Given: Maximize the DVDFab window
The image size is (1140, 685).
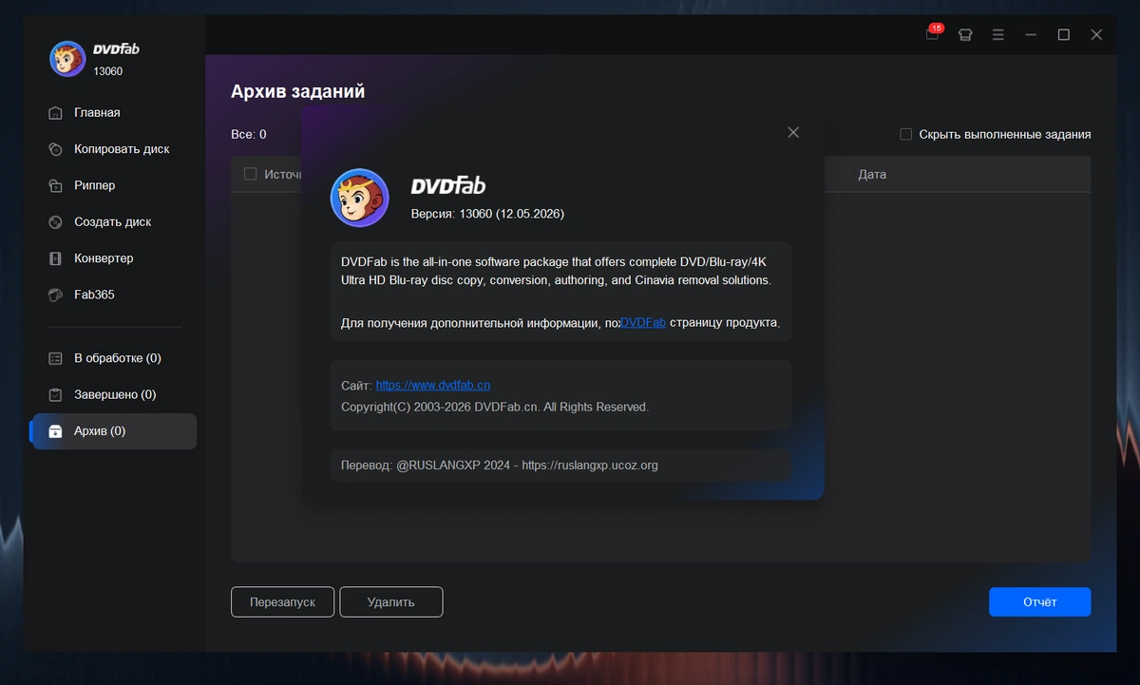Looking at the screenshot, I should pyautogui.click(x=1064, y=35).
